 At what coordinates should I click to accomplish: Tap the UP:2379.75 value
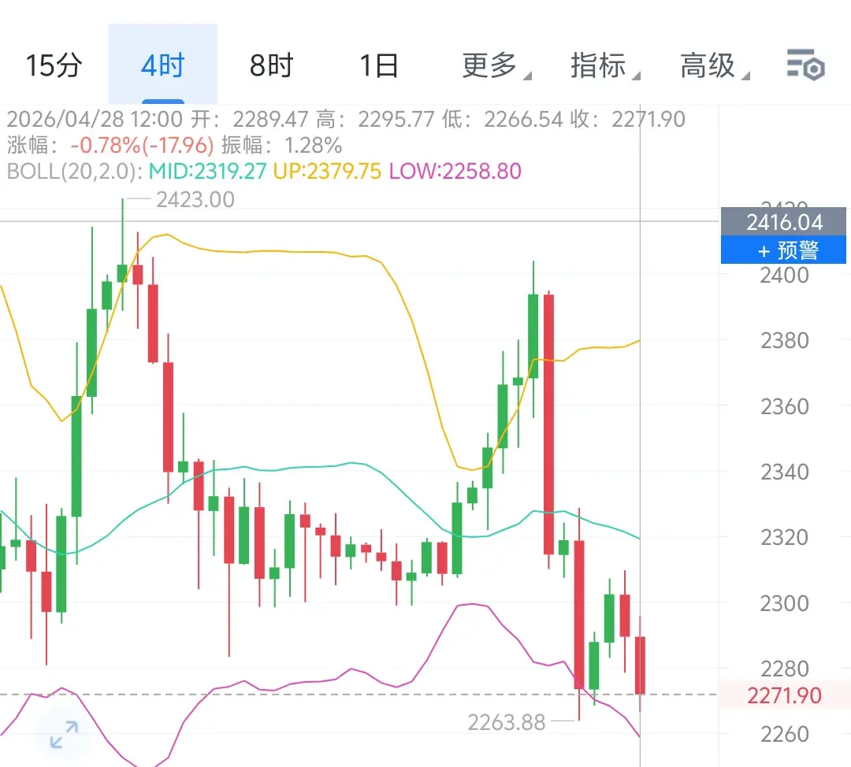[327, 172]
